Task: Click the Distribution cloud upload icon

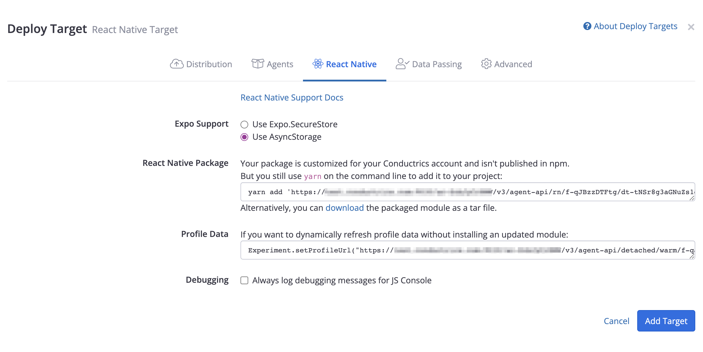Action: pyautogui.click(x=176, y=64)
